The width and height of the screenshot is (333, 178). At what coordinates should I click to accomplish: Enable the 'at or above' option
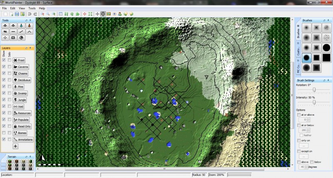299,115
